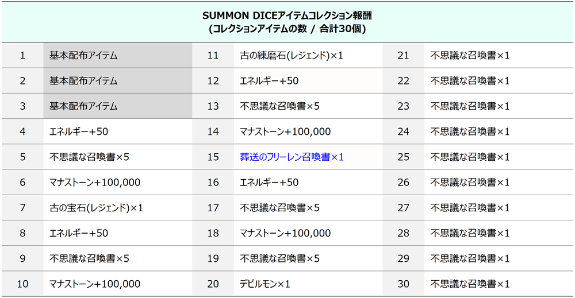Select the number 25 cell

coord(404,157)
